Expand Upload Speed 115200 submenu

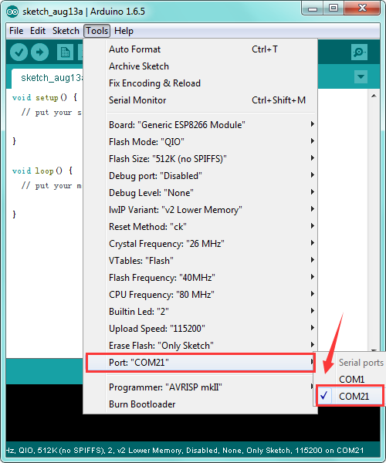(200, 329)
